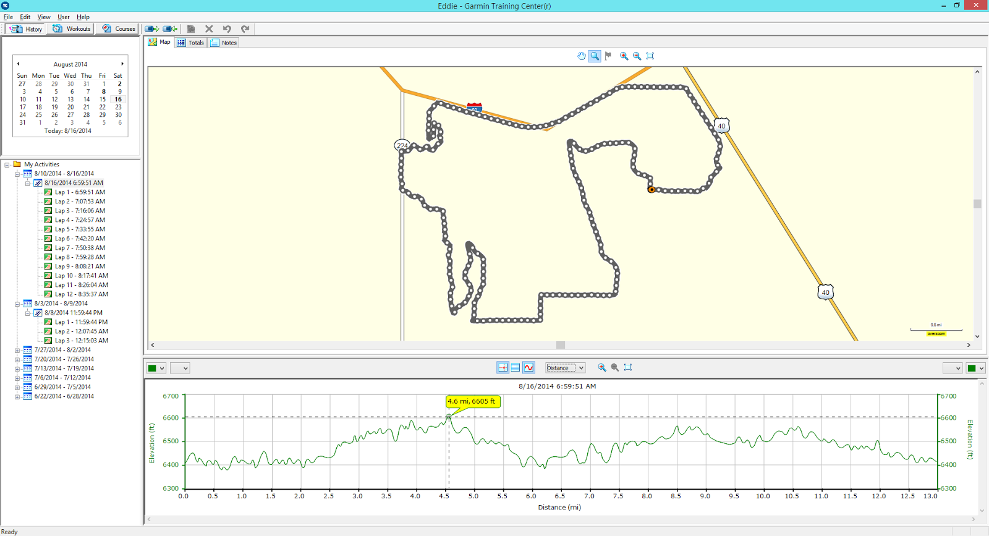989x536 pixels.
Task: Open the empty dropdown beside the right green swatch
Action: click(x=953, y=368)
